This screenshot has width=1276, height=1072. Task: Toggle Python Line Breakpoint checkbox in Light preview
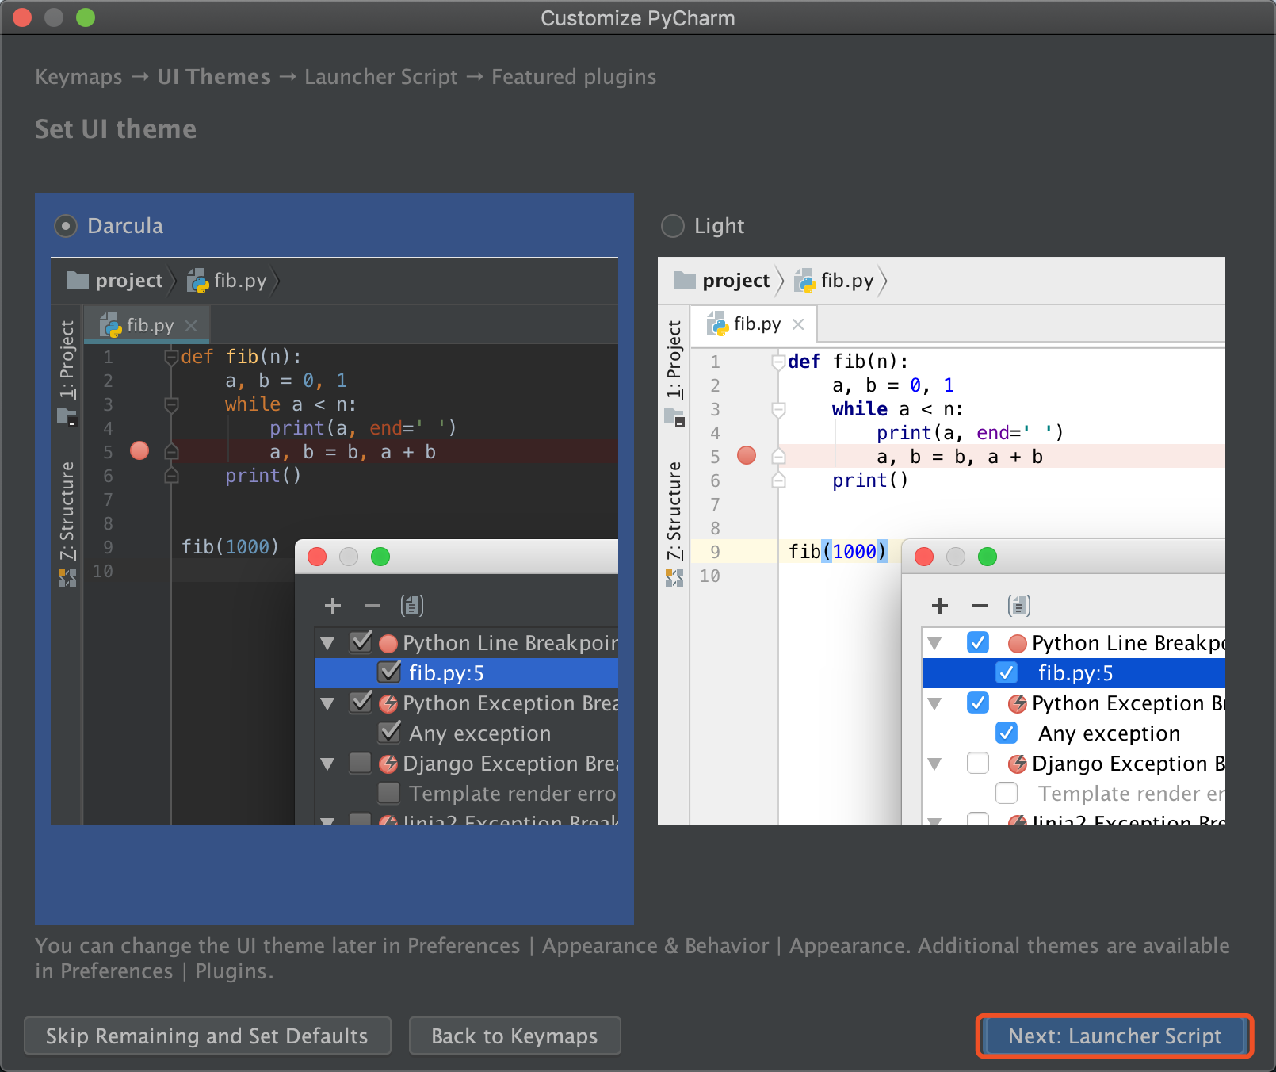978,642
